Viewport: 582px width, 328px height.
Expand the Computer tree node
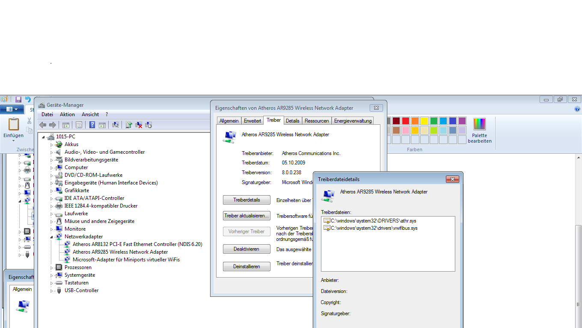52,168
